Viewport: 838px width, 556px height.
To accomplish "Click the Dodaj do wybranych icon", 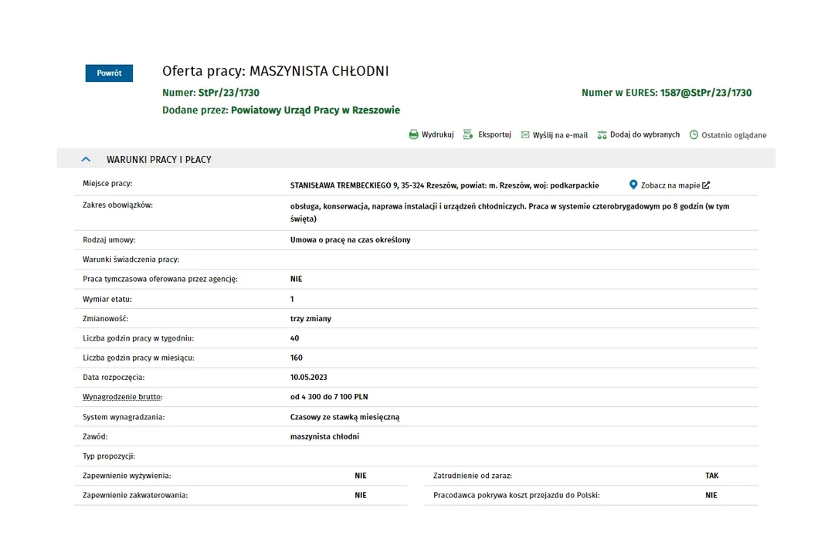I will (x=602, y=134).
